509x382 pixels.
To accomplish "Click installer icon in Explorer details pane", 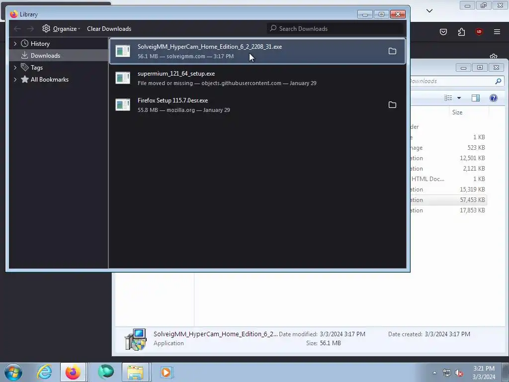I will 135,339.
